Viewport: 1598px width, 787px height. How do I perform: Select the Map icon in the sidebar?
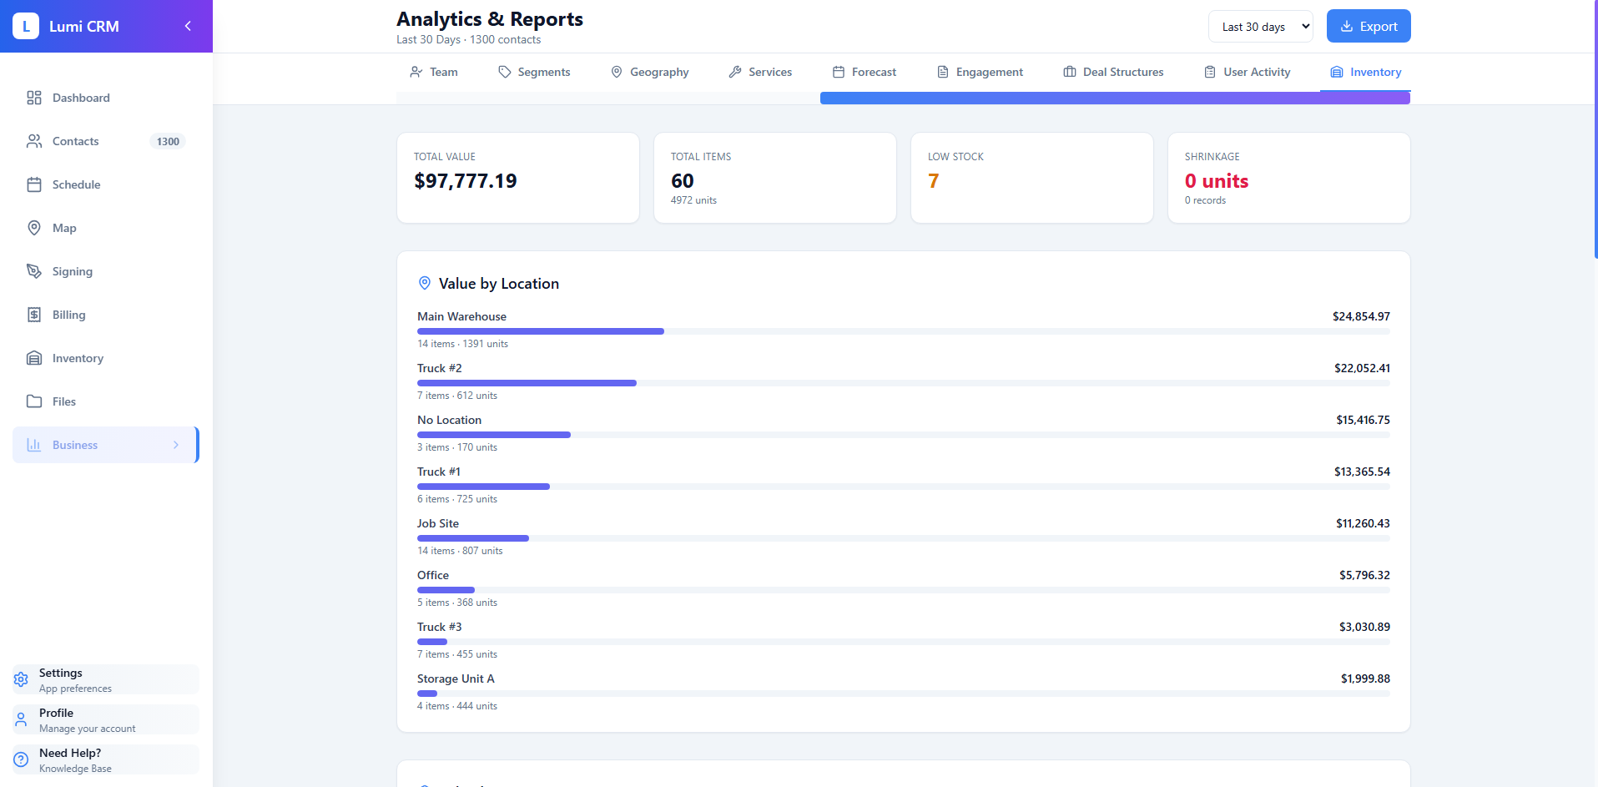coord(34,228)
